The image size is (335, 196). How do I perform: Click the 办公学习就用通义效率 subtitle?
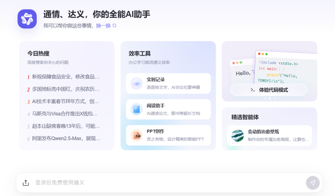click(149, 62)
